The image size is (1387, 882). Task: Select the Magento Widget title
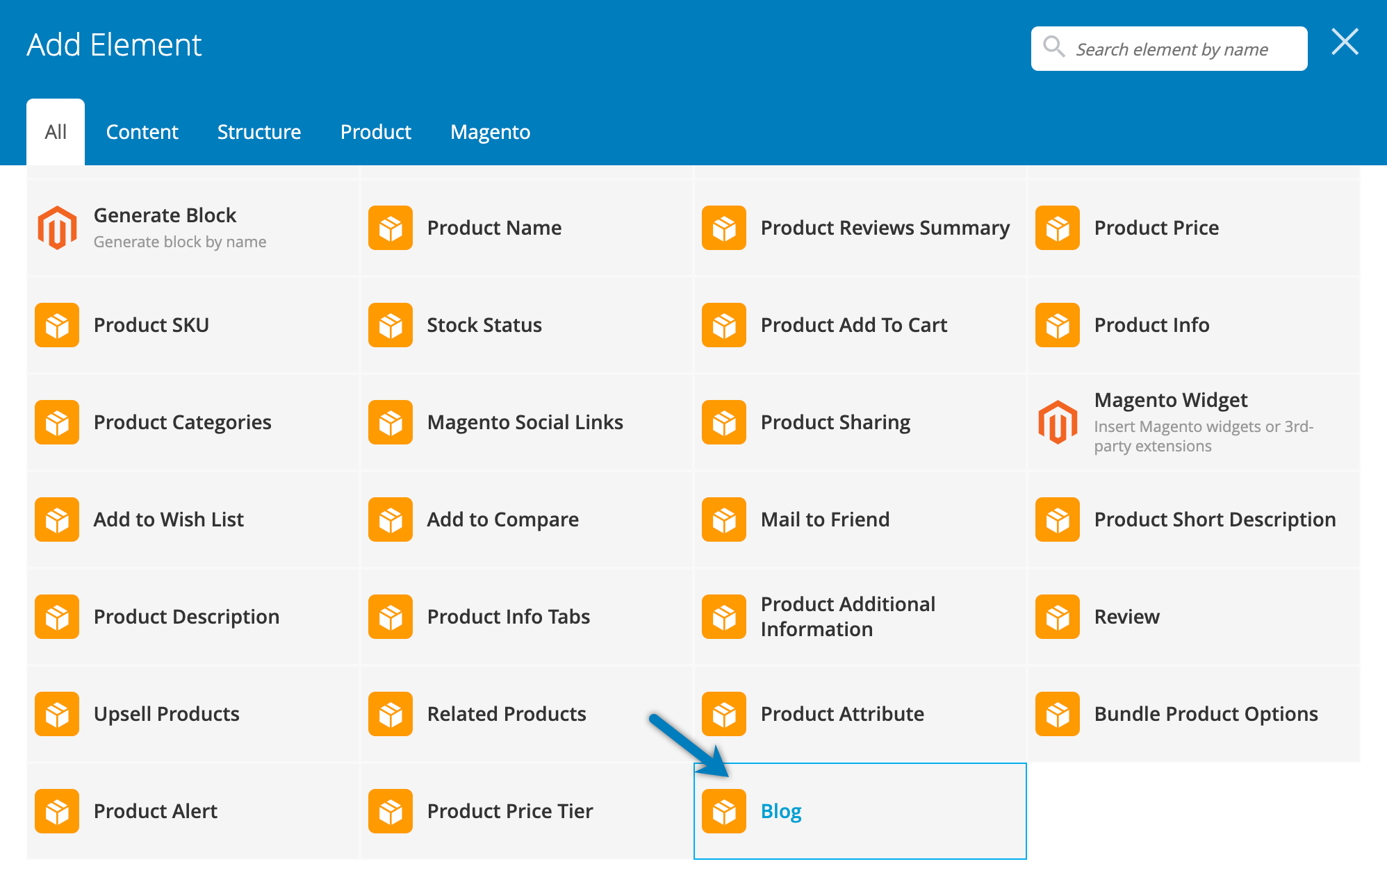click(x=1171, y=400)
